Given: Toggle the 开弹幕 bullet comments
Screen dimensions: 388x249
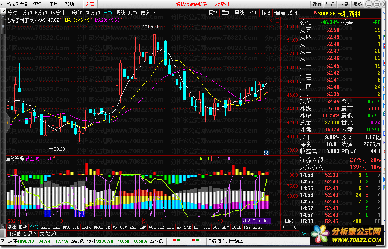Looking at the screenshot, I should (14, 234).
